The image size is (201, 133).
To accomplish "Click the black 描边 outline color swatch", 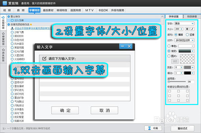I will pos(188,73).
